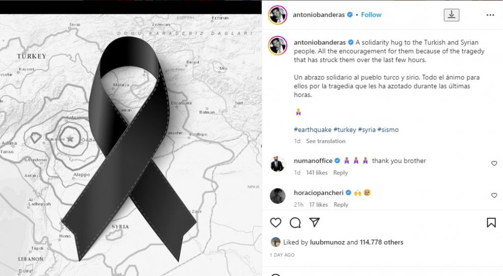Follow antoniobanderas

(x=371, y=15)
